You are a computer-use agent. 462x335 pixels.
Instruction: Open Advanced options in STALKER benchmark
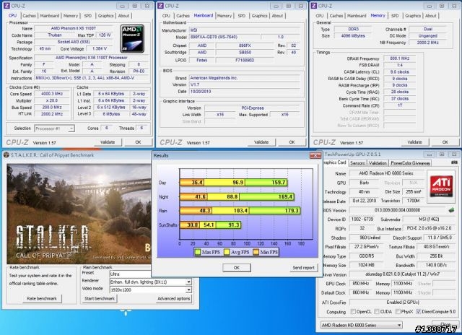click(x=174, y=298)
